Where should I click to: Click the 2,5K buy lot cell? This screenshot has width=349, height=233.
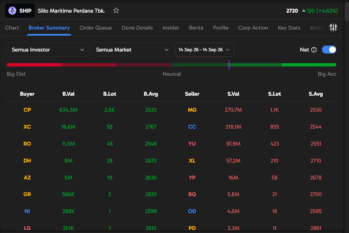point(110,110)
